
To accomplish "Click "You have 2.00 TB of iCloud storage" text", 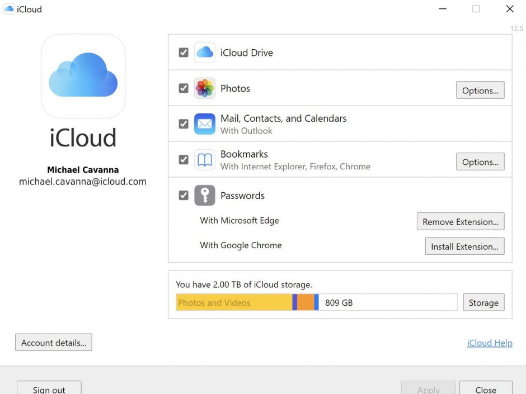I will (244, 284).
